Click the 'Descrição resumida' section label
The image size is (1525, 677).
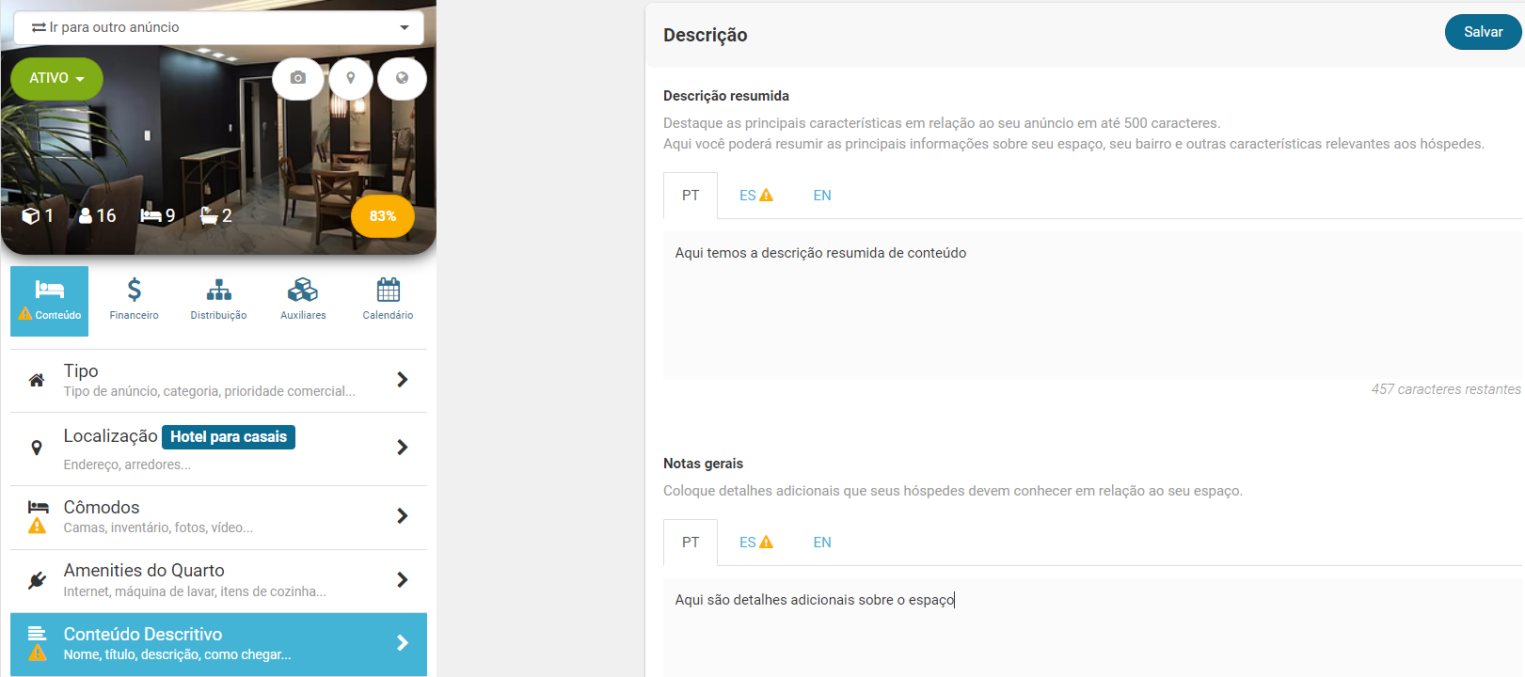726,96
